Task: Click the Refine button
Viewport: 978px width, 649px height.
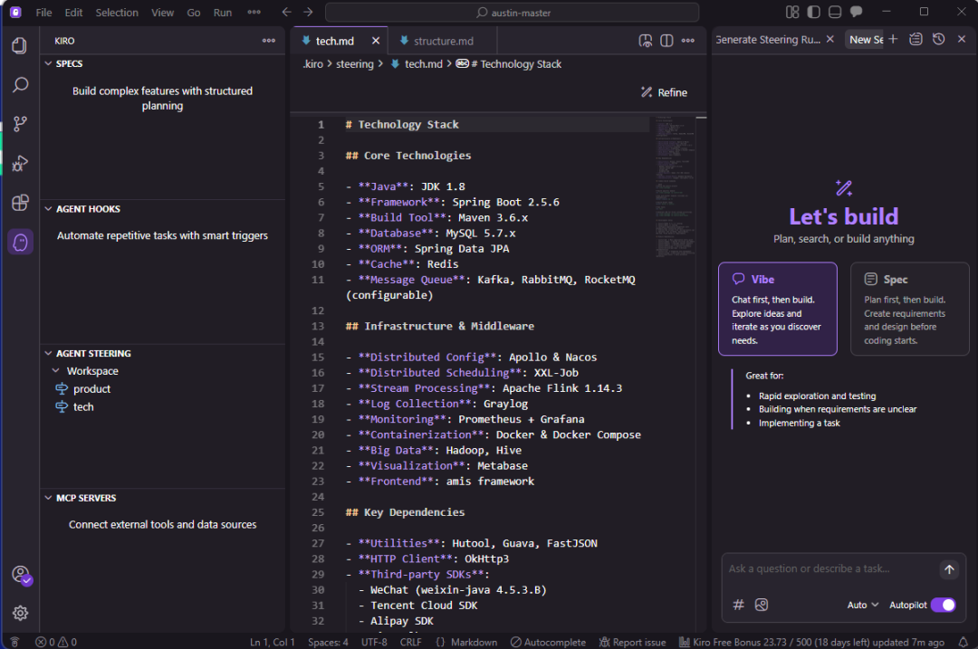Action: click(x=665, y=92)
